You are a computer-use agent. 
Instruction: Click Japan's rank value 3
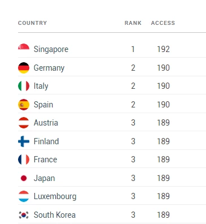click(133, 178)
